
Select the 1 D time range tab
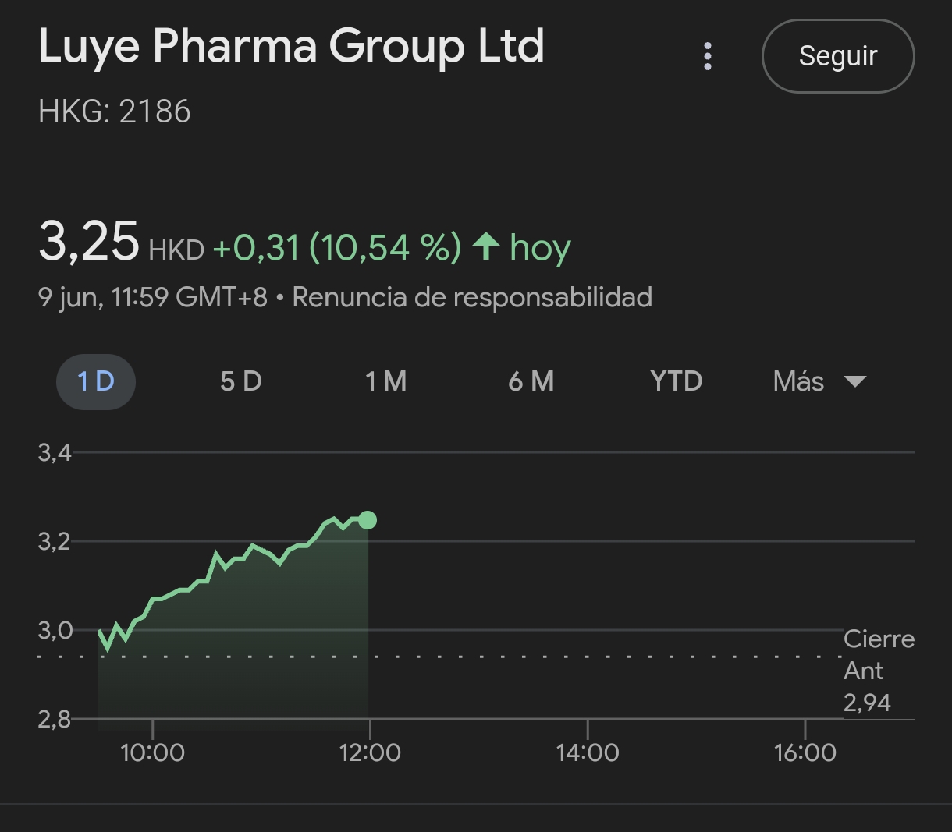point(96,381)
